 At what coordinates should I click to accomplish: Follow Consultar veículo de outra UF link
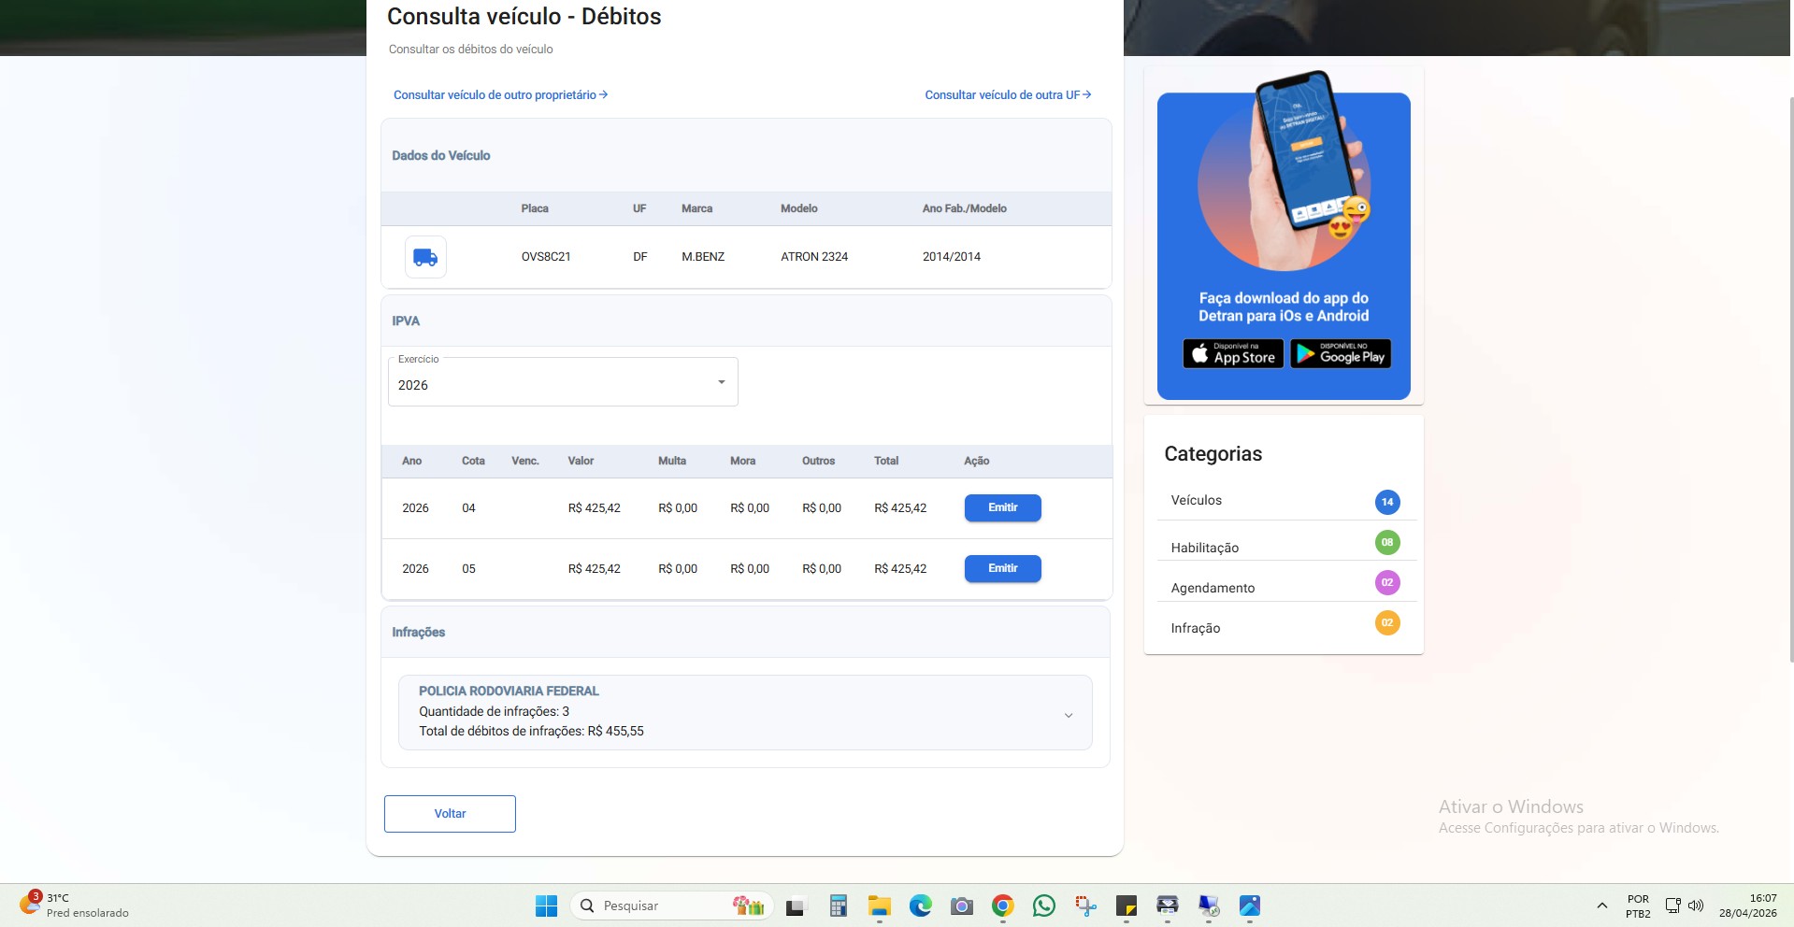(x=1008, y=95)
